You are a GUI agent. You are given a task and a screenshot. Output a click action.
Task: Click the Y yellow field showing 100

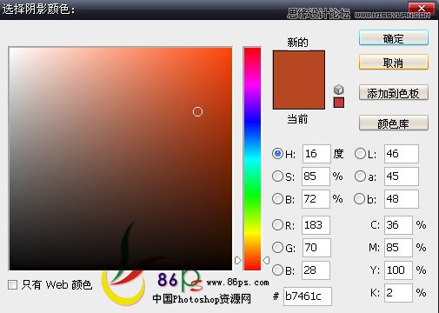(398, 270)
